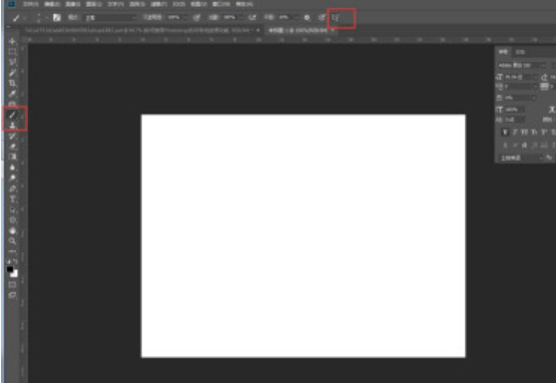Toggle Quick Mask mode
The image size is (556, 383).
[12, 285]
